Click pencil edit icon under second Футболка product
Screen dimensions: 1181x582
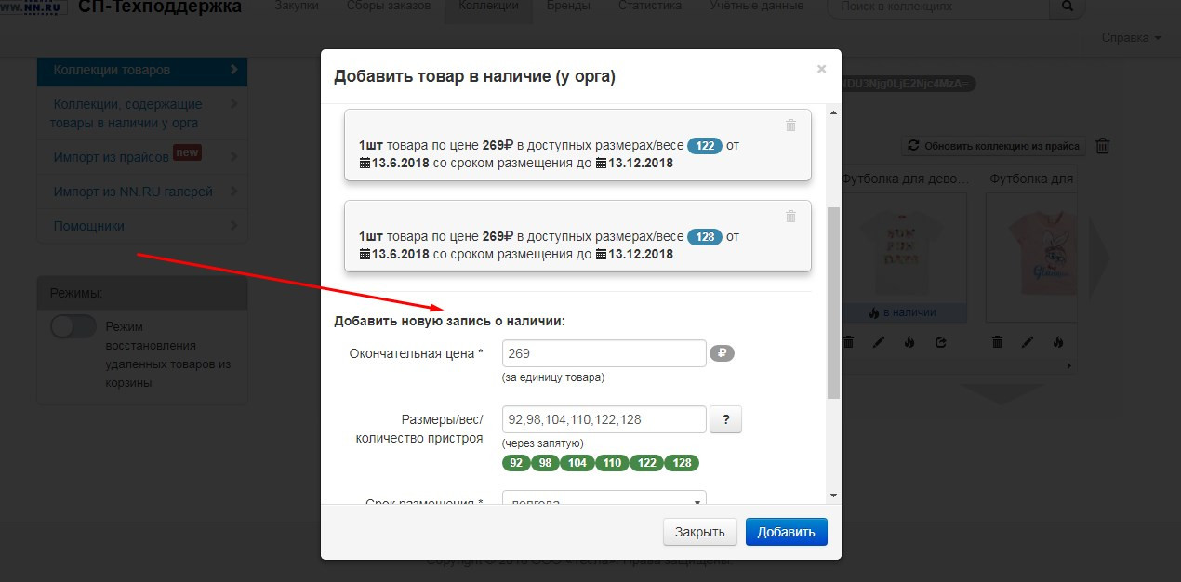[1028, 342]
